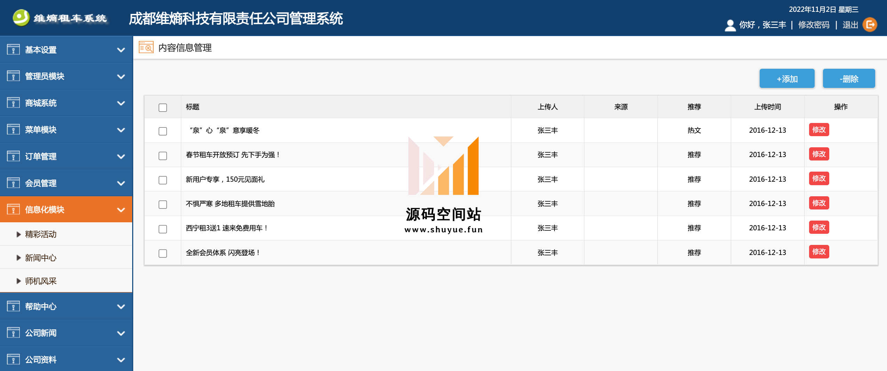Click the 退出 link

pyautogui.click(x=850, y=25)
